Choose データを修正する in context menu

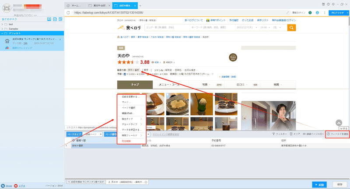[132, 130]
